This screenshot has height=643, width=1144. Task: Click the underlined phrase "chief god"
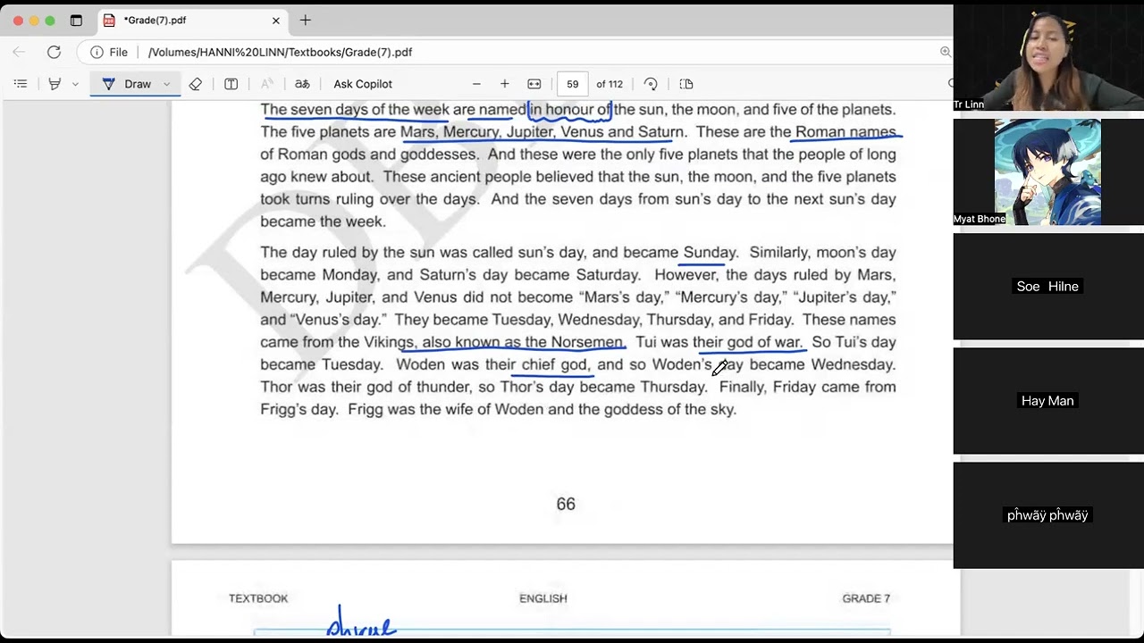coord(554,364)
